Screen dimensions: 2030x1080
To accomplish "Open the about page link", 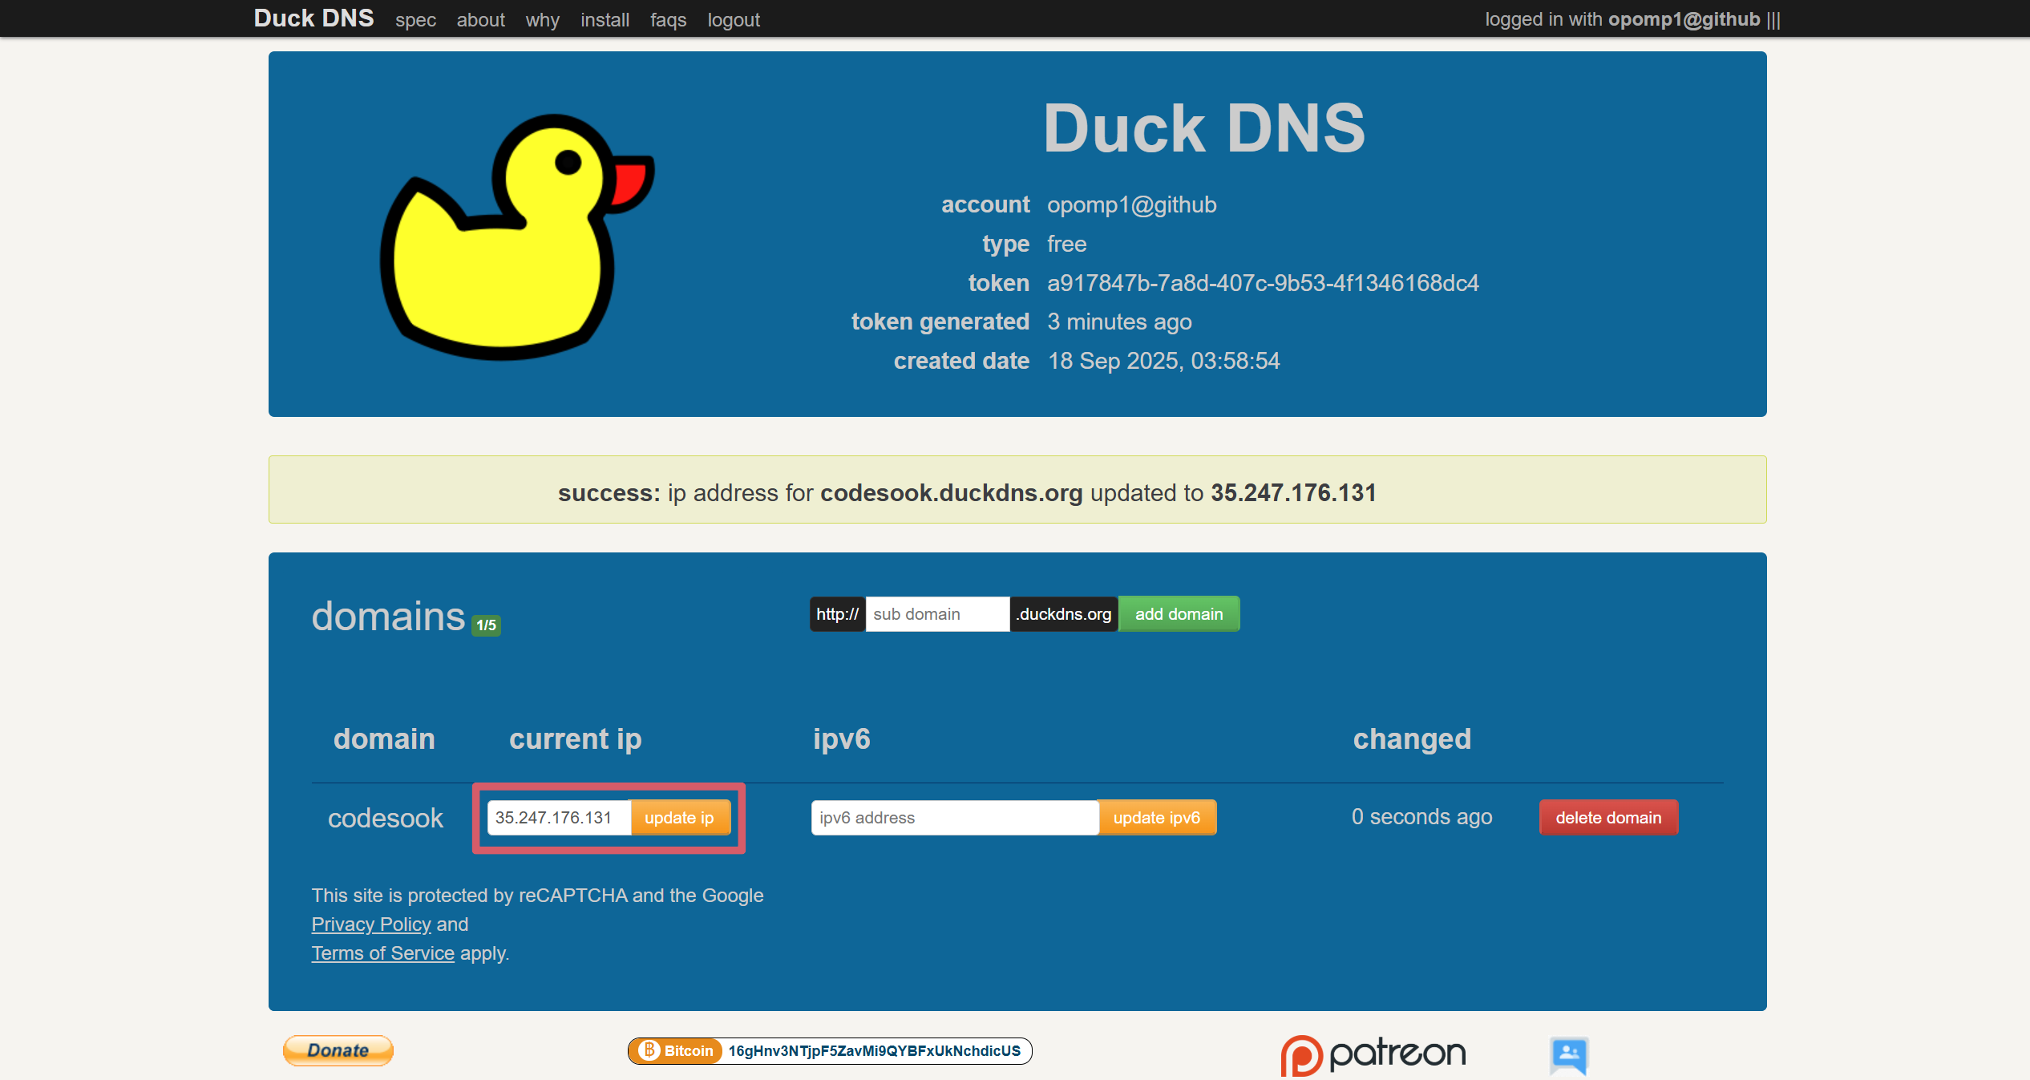I will [480, 19].
